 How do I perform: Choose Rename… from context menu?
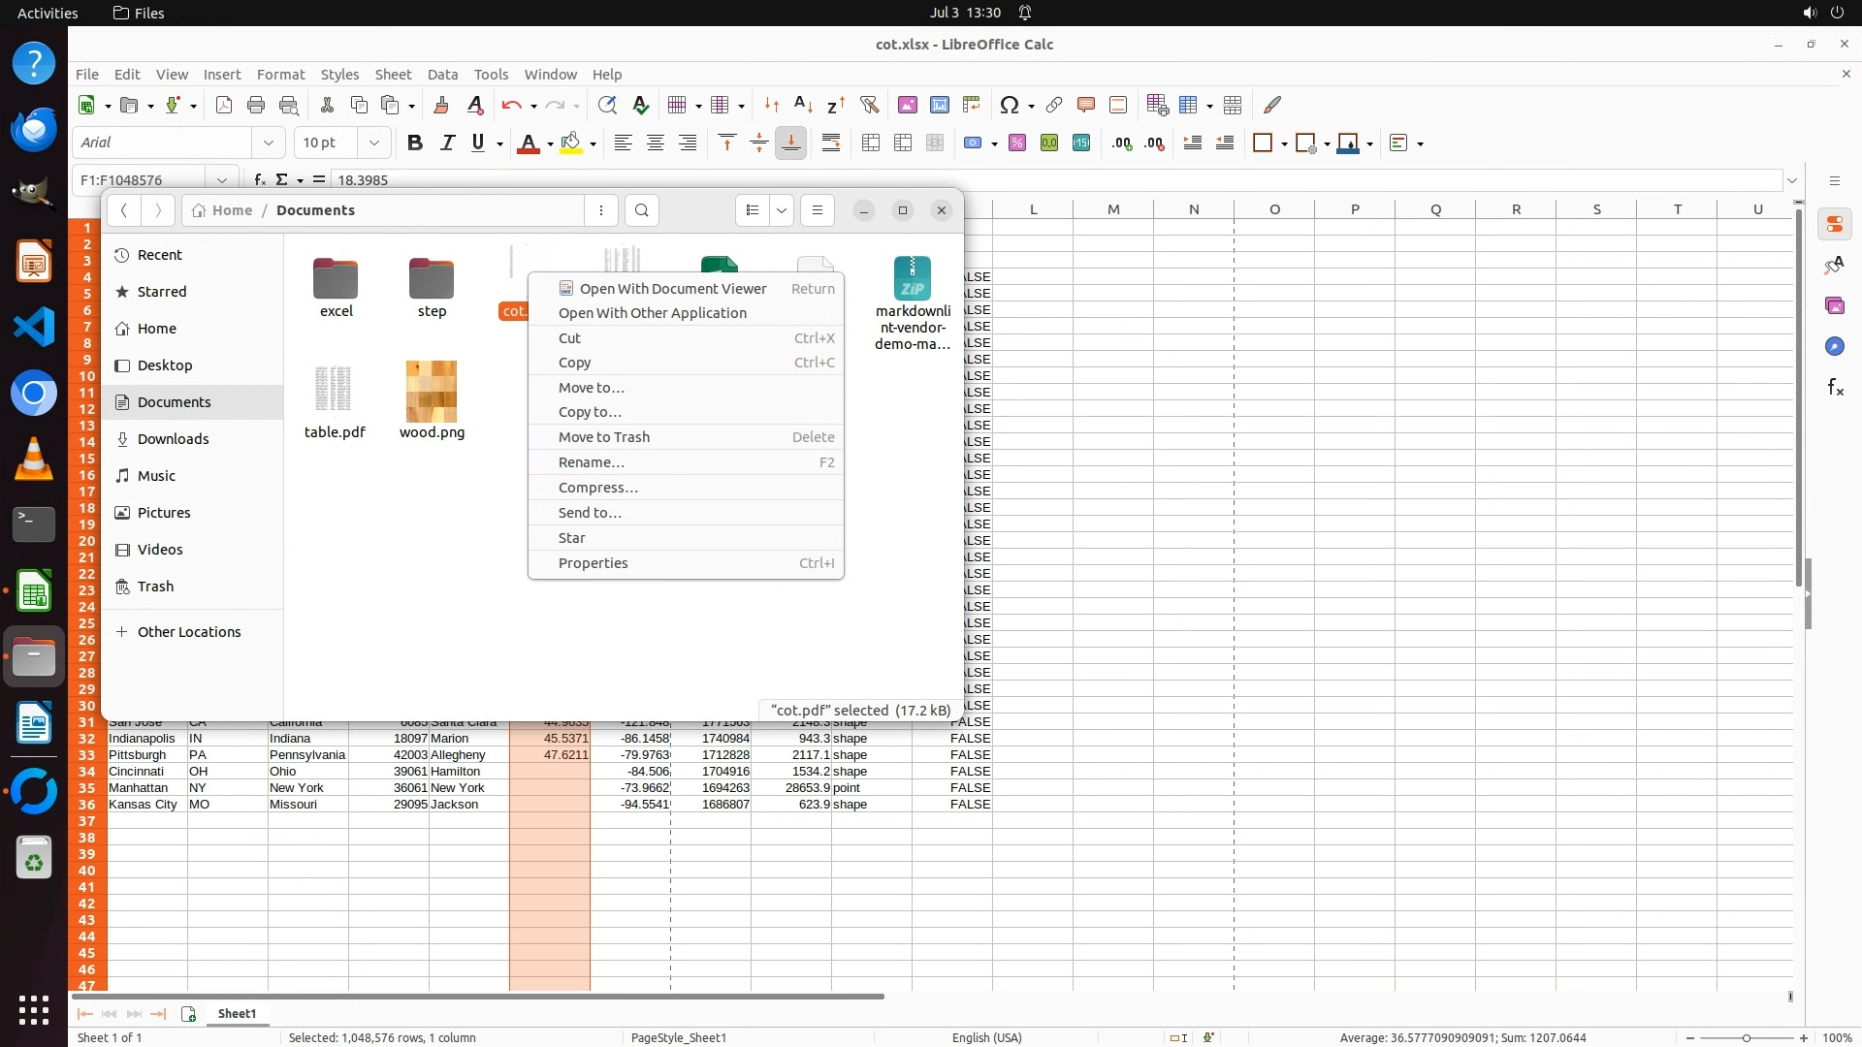pyautogui.click(x=592, y=462)
